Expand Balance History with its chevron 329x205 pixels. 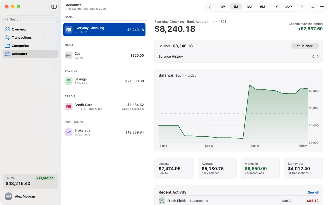pos(318,56)
